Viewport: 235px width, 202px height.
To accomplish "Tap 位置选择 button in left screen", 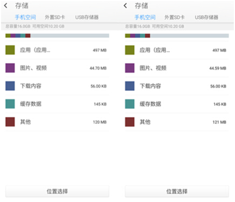I will (x=57, y=191).
